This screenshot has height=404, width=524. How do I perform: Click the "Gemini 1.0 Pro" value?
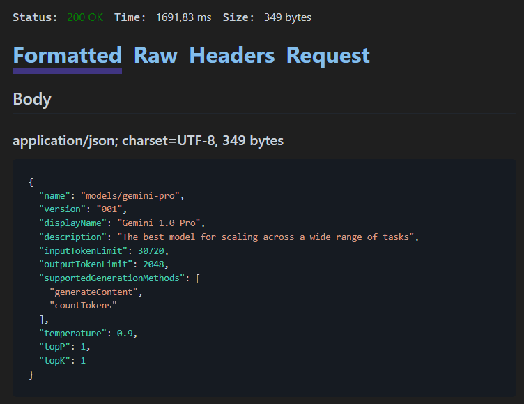coord(159,223)
